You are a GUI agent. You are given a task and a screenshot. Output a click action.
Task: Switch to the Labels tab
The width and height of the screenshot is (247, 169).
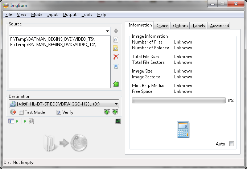pyautogui.click(x=199, y=26)
